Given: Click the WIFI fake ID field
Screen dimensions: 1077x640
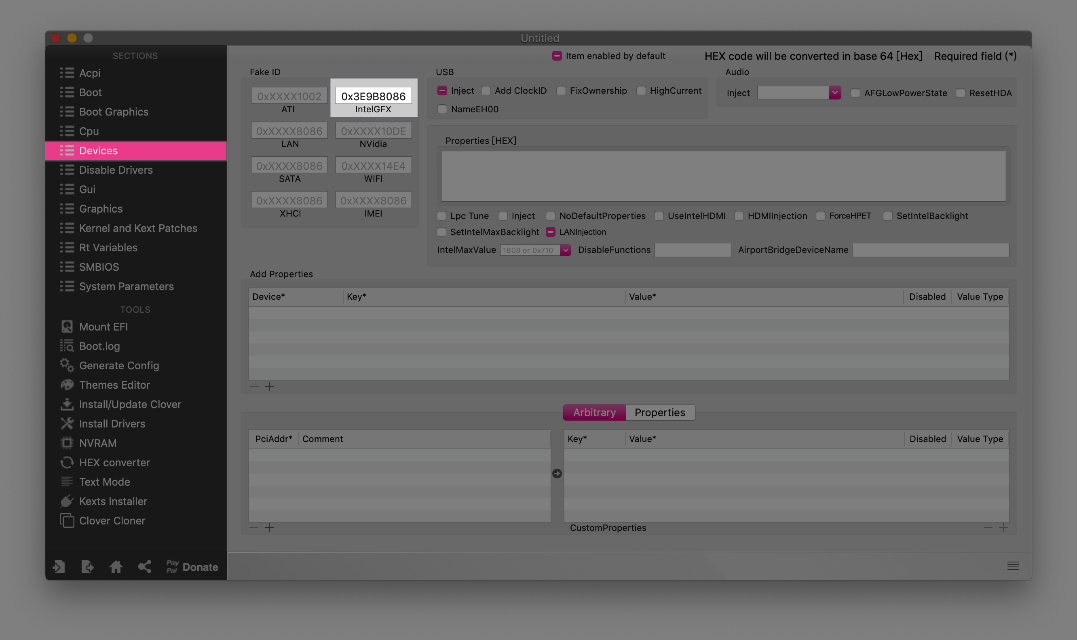Looking at the screenshot, I should pyautogui.click(x=373, y=166).
